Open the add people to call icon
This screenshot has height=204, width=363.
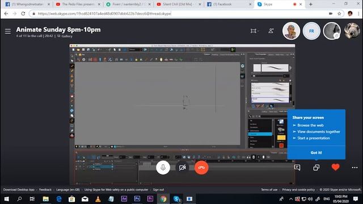click(271, 31)
